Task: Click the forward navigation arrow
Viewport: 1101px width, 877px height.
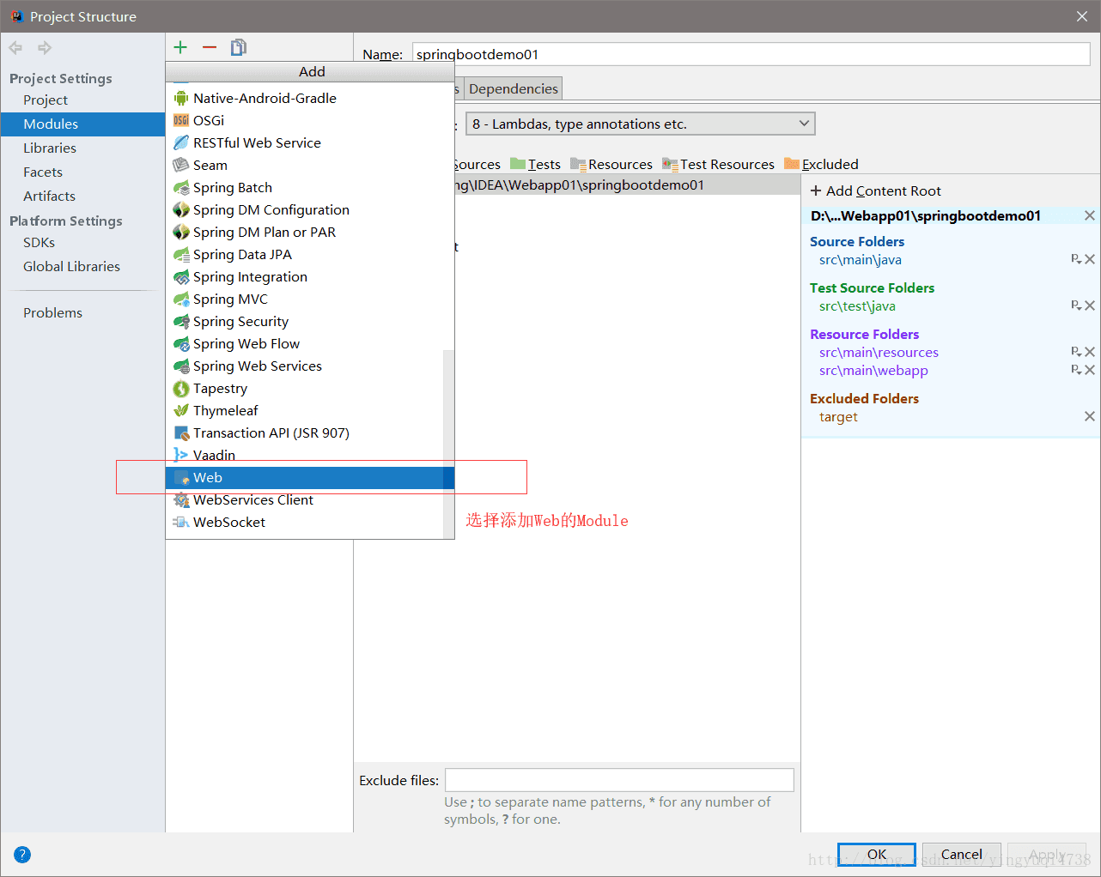Action: click(x=45, y=48)
